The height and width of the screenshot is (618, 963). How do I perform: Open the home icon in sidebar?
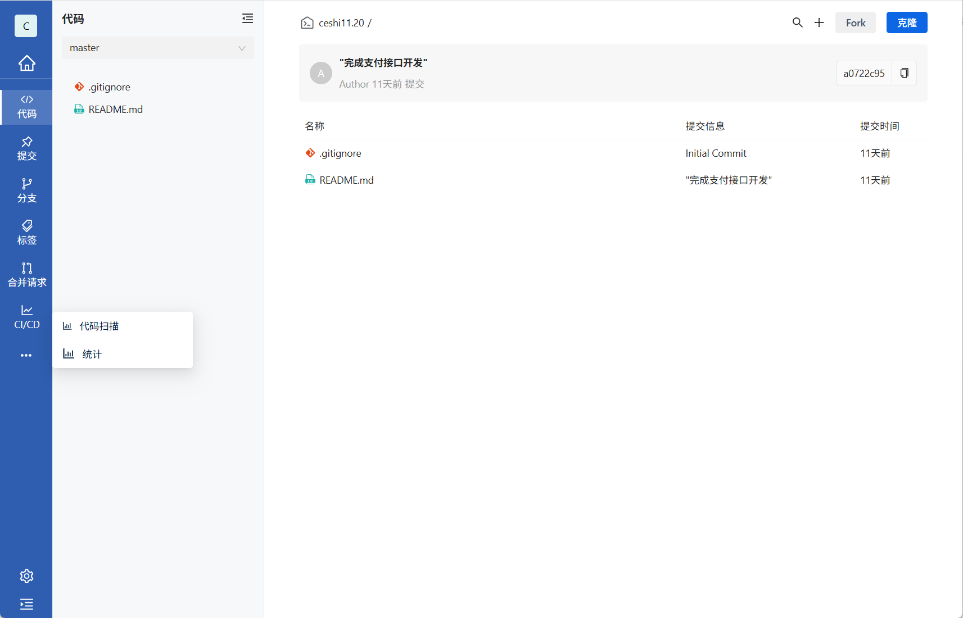pyautogui.click(x=26, y=63)
